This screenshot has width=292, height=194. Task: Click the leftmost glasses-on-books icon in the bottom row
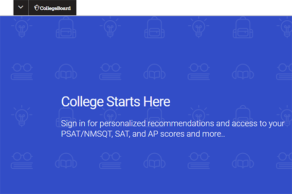[x=20, y=160]
